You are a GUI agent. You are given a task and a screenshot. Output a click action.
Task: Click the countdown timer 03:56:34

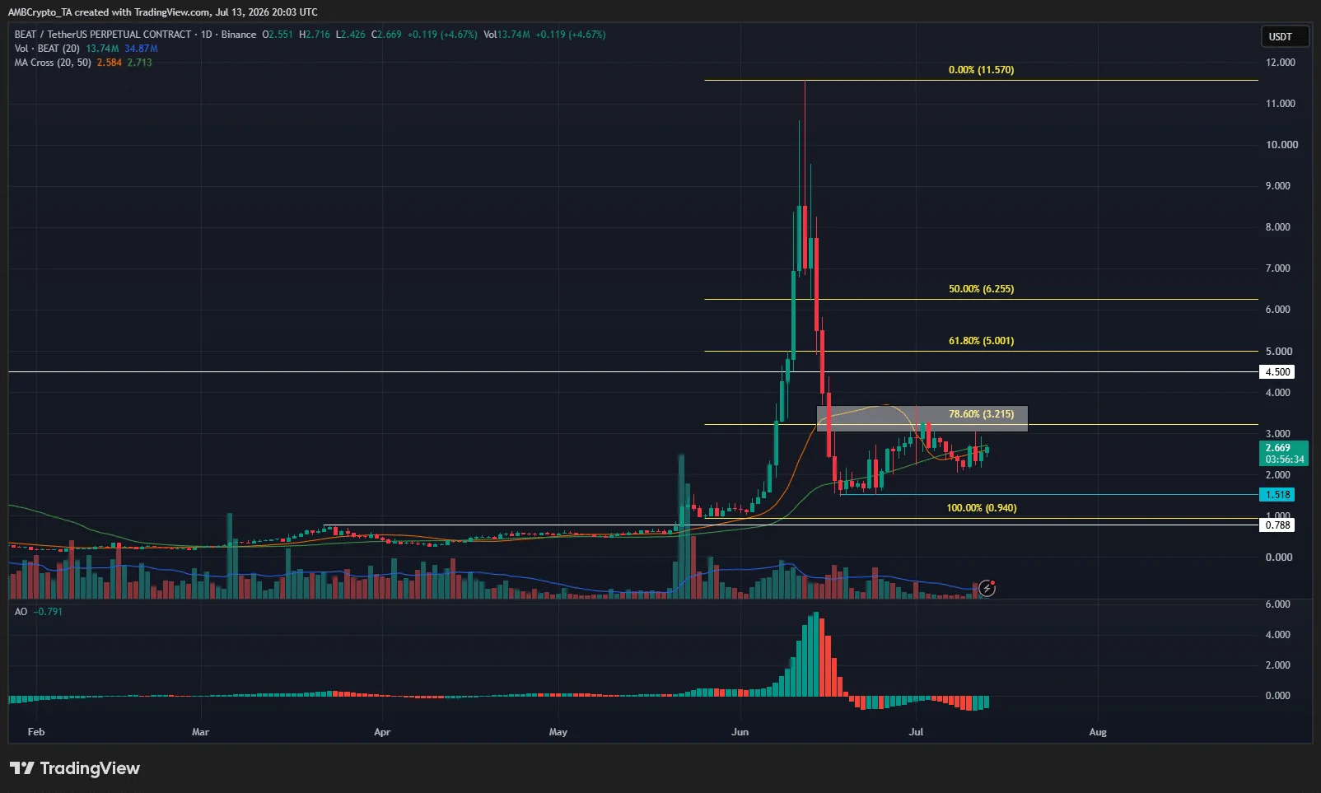coord(1285,459)
